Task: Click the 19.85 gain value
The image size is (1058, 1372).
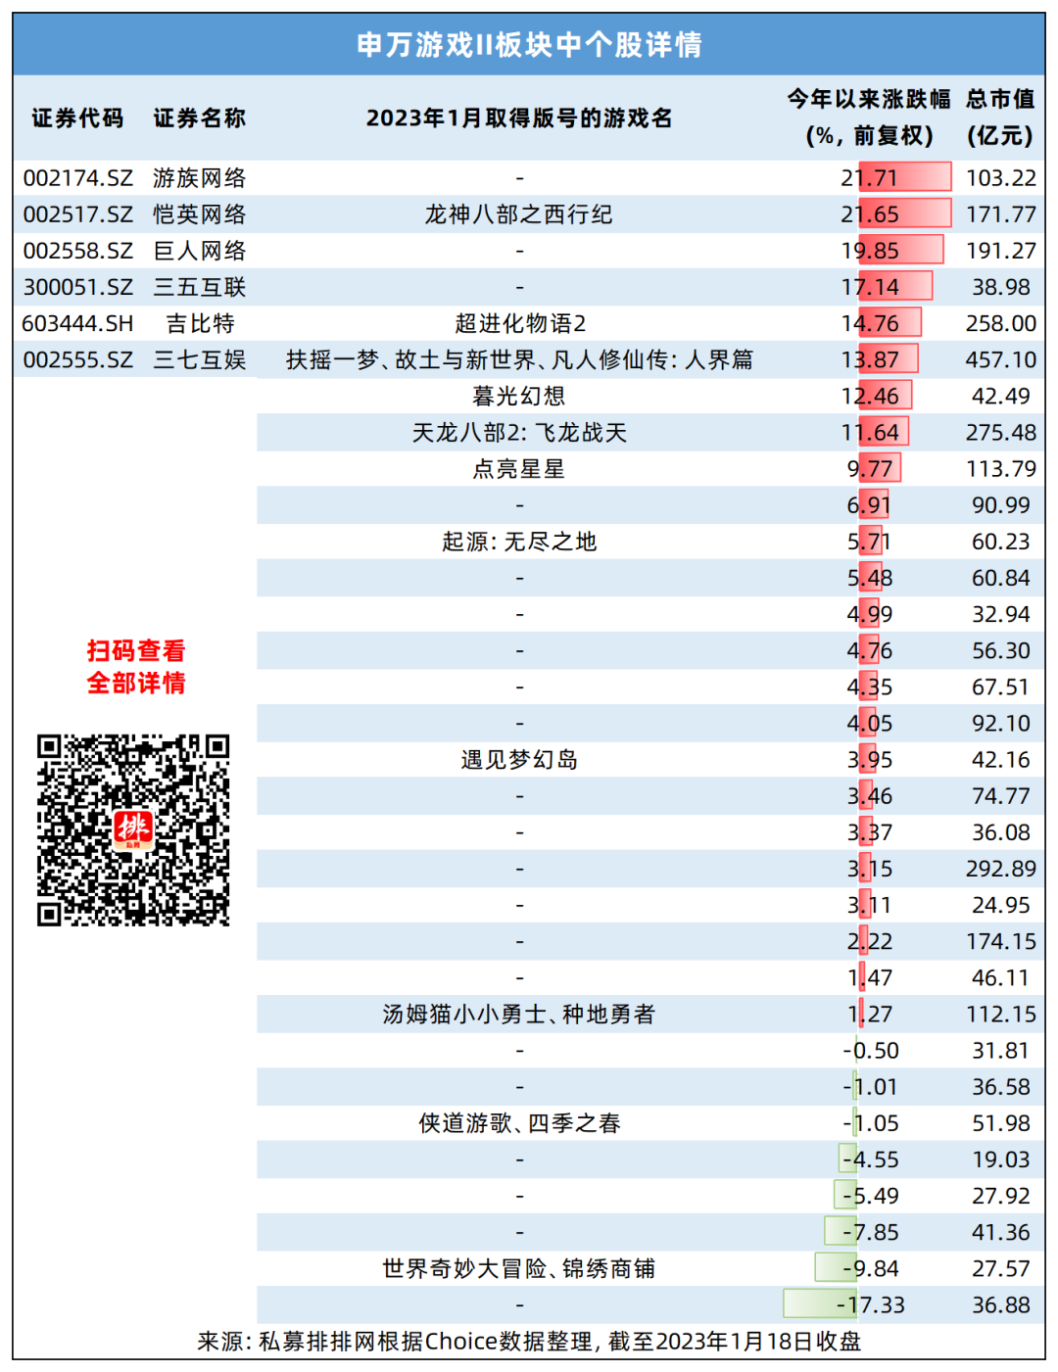Action: click(870, 251)
